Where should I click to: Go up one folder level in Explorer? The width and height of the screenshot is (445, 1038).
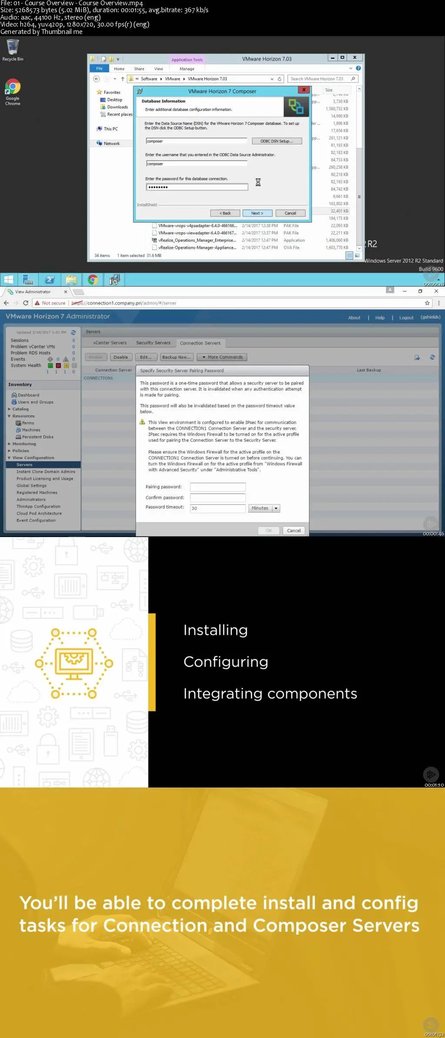(123, 79)
